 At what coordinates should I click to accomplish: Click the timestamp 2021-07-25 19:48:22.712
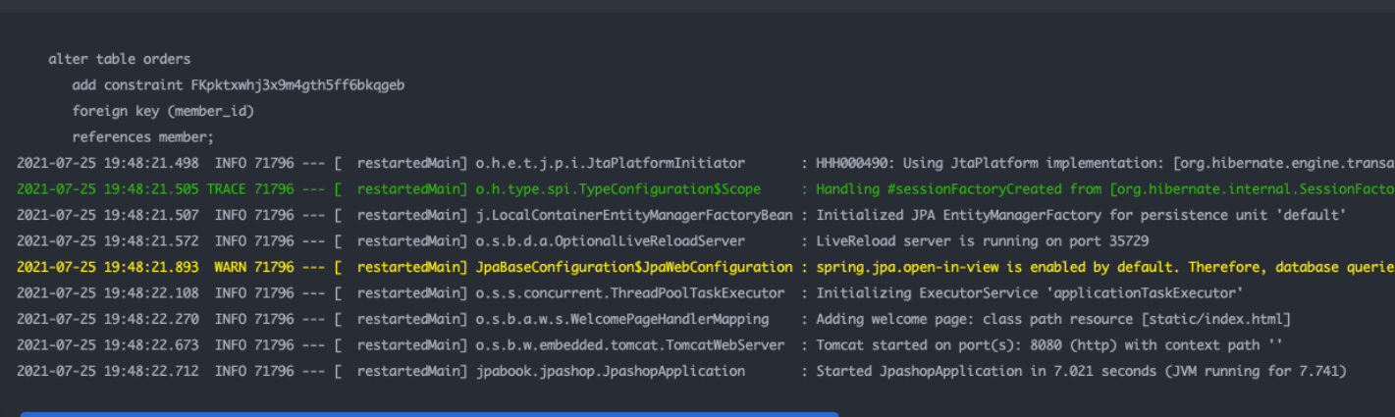tap(108, 371)
